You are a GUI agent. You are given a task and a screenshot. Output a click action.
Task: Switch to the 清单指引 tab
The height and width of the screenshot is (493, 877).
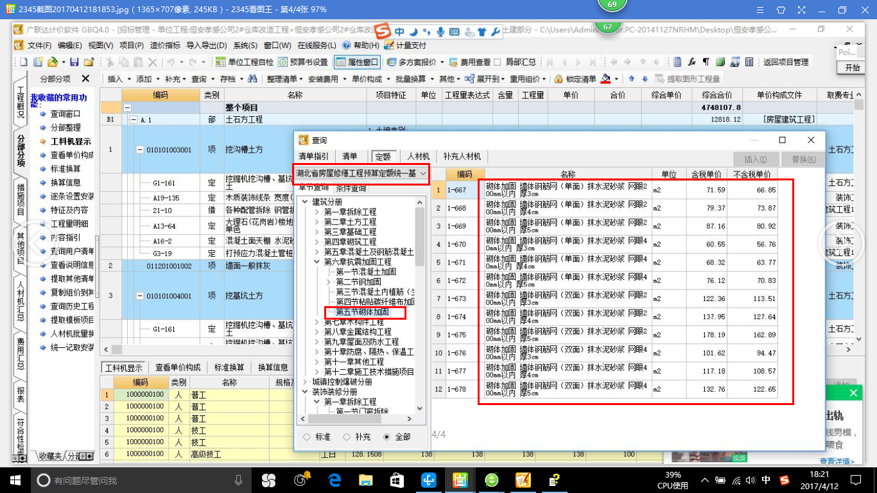tap(314, 156)
